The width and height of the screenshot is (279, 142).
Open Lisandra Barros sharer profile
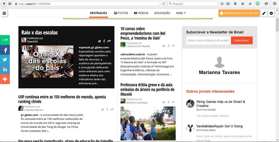(x=34, y=110)
